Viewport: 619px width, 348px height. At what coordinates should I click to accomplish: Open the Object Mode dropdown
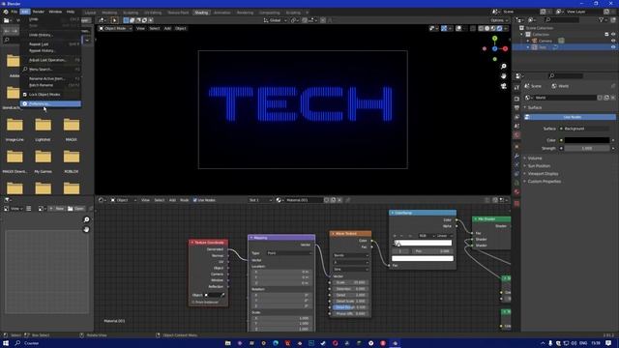pos(115,28)
